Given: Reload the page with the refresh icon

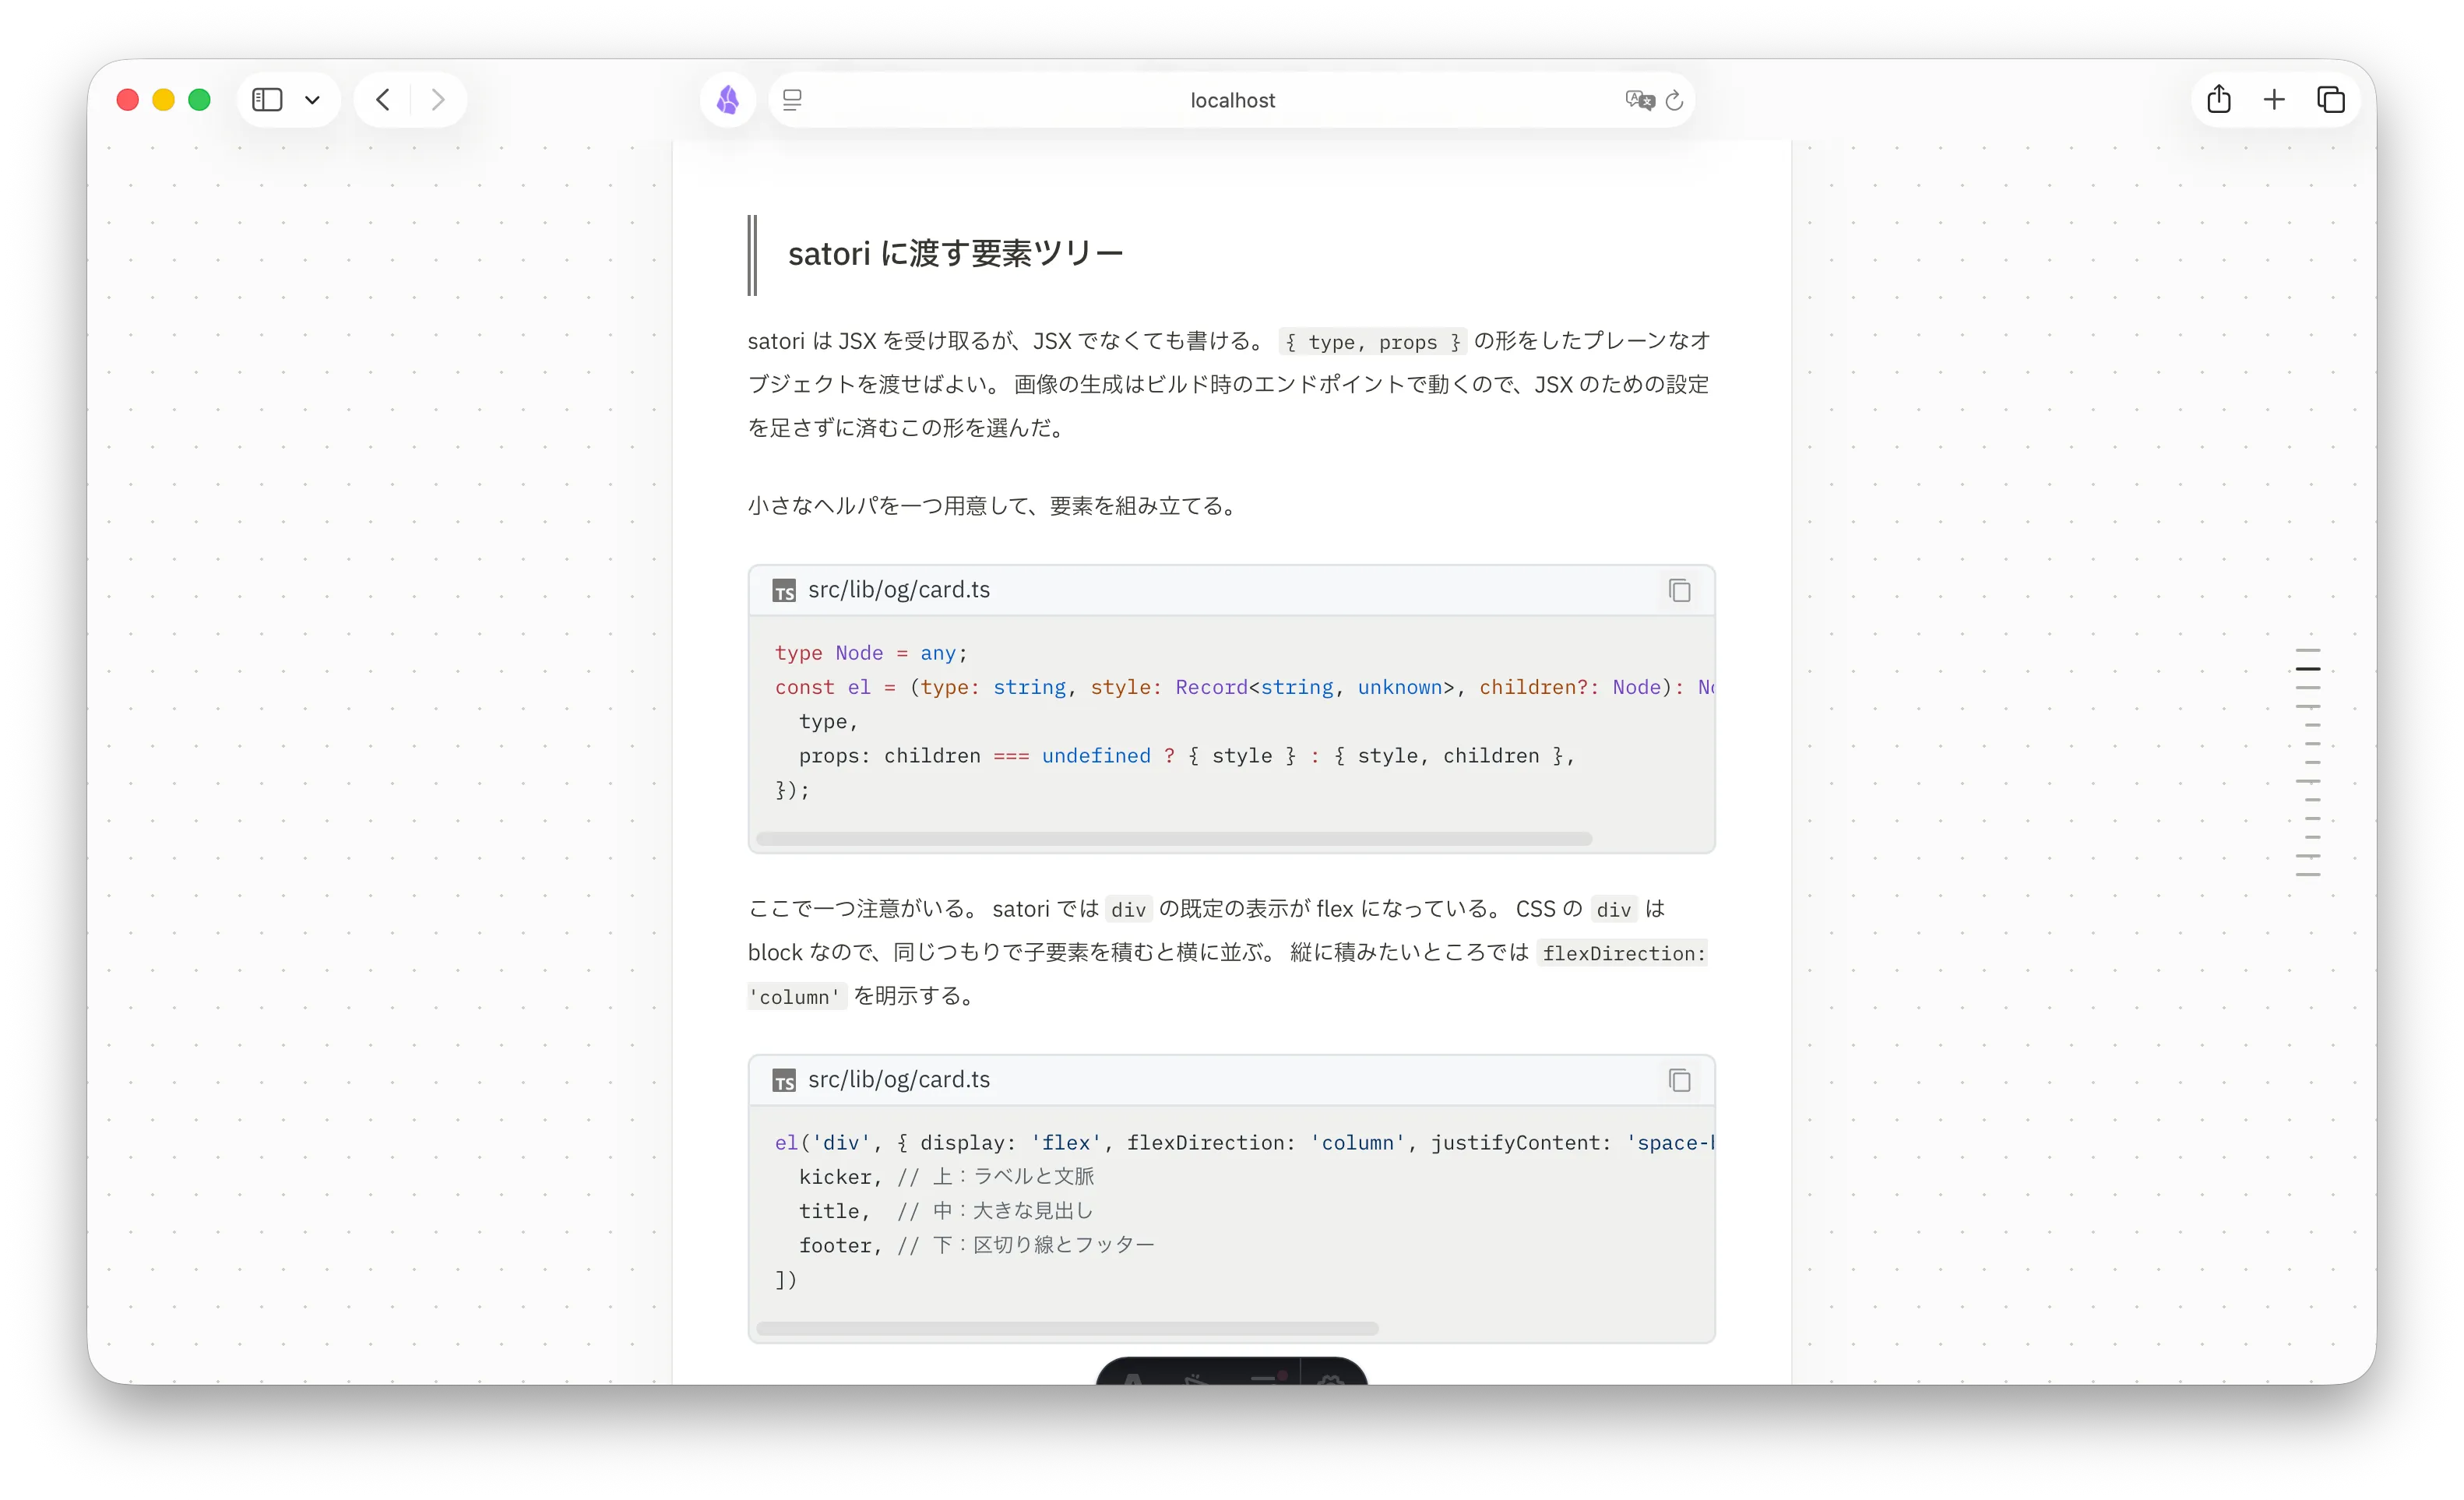Looking at the screenshot, I should click(x=1675, y=100).
